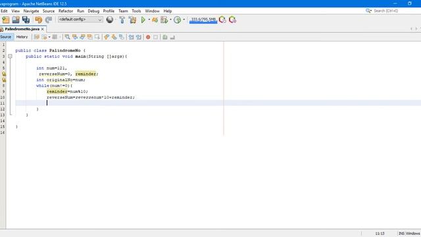Click Comment code icon
This screenshot has height=237, width=421.
(x=165, y=37)
